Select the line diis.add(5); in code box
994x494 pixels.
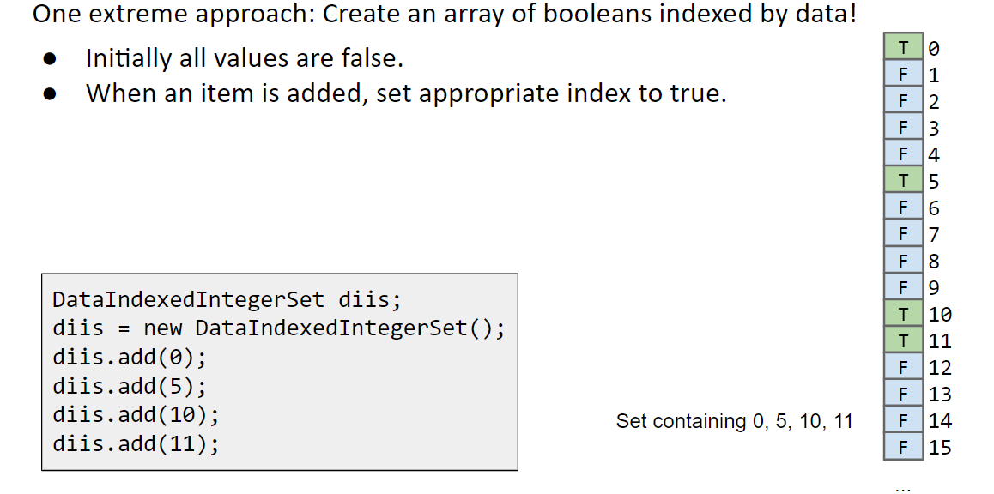click(x=130, y=386)
